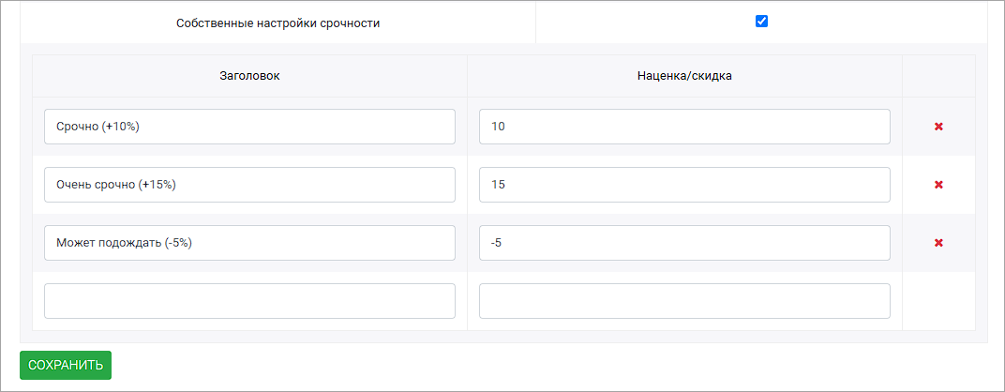Click the 'Собственные настройки срочности' label
Image resolution: width=1005 pixels, height=392 pixels.
coord(278,23)
